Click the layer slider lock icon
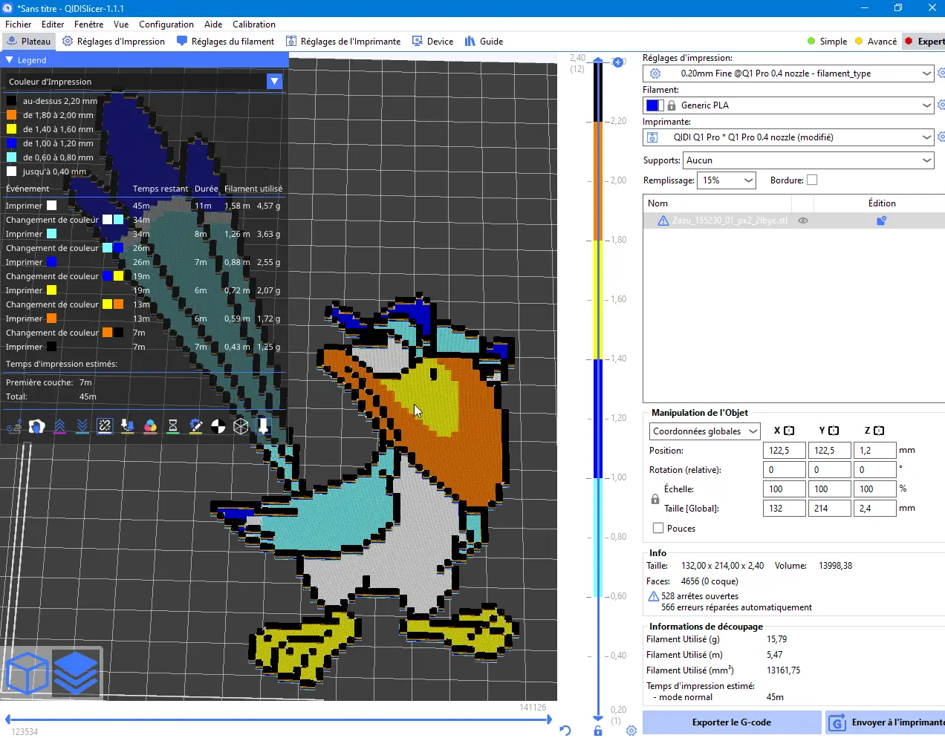Screen dimensions: 945x738 point(598,731)
